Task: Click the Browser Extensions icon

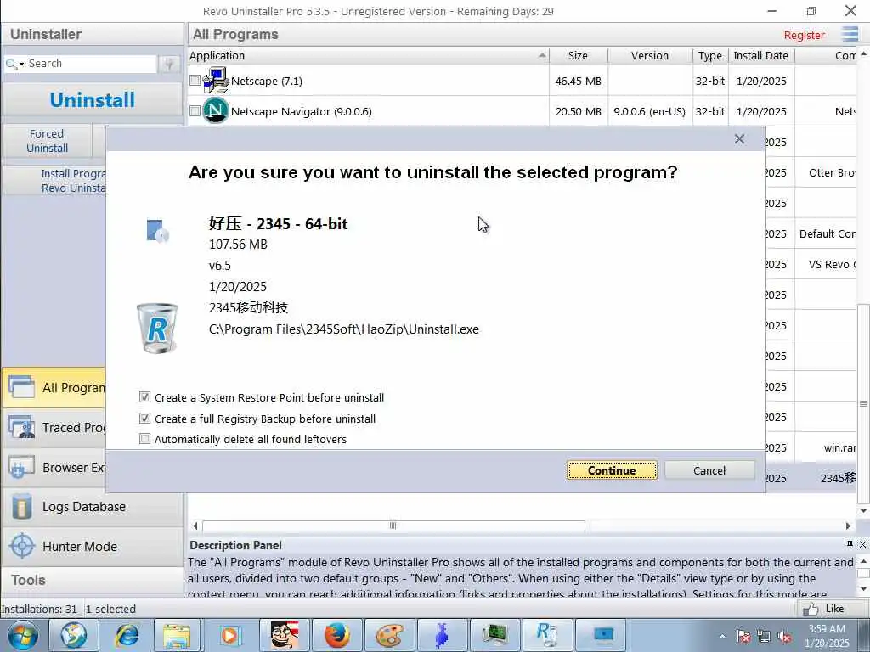Action: coord(21,468)
